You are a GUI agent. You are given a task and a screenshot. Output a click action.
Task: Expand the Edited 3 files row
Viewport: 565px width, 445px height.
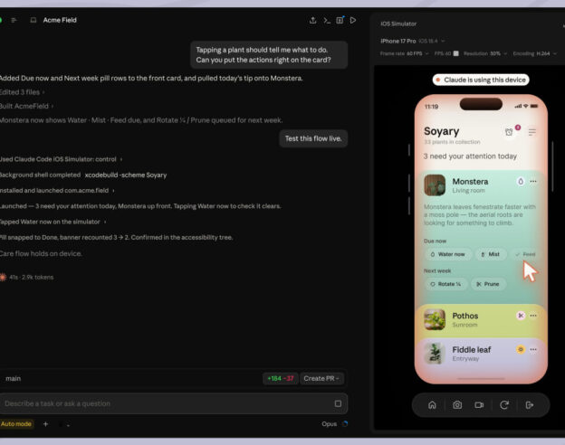[23, 92]
